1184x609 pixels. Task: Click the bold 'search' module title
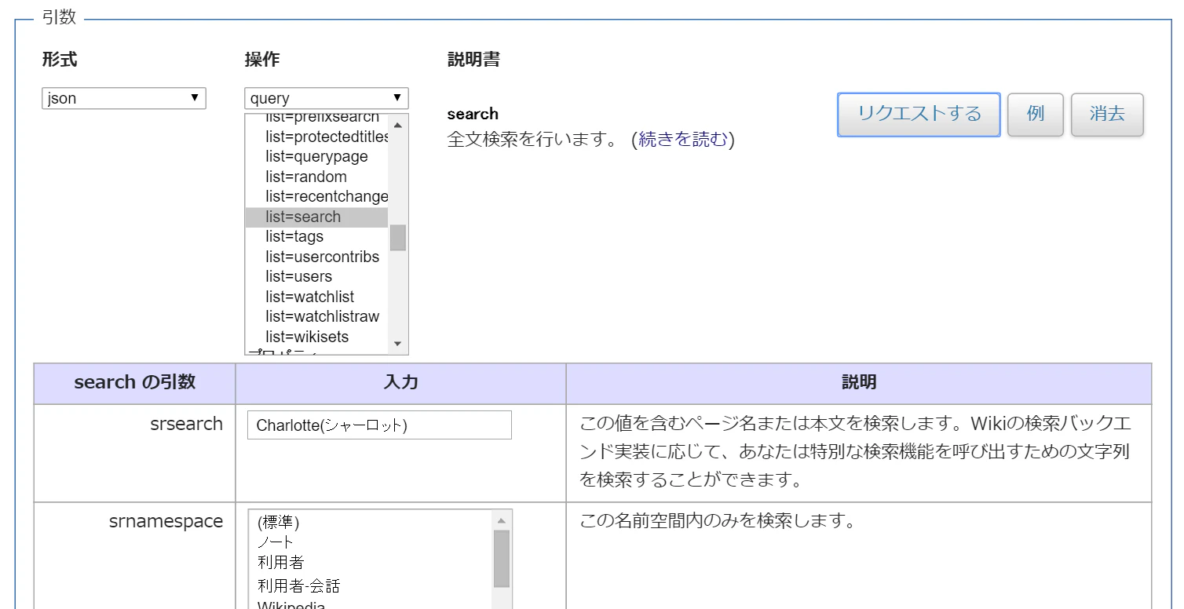point(473,114)
